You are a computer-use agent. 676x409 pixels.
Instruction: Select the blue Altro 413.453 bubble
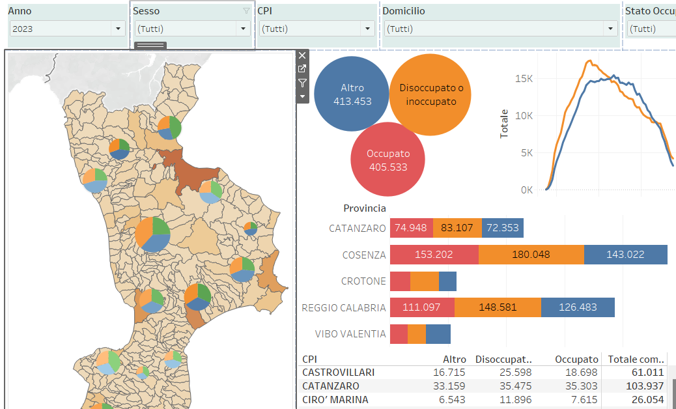[x=352, y=94]
